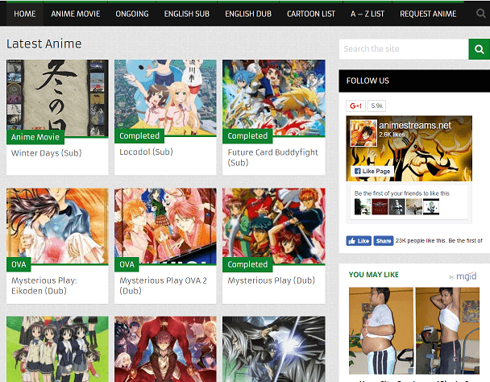Click the left before-weight-loss ad image
490x382 pixels.
381,330
